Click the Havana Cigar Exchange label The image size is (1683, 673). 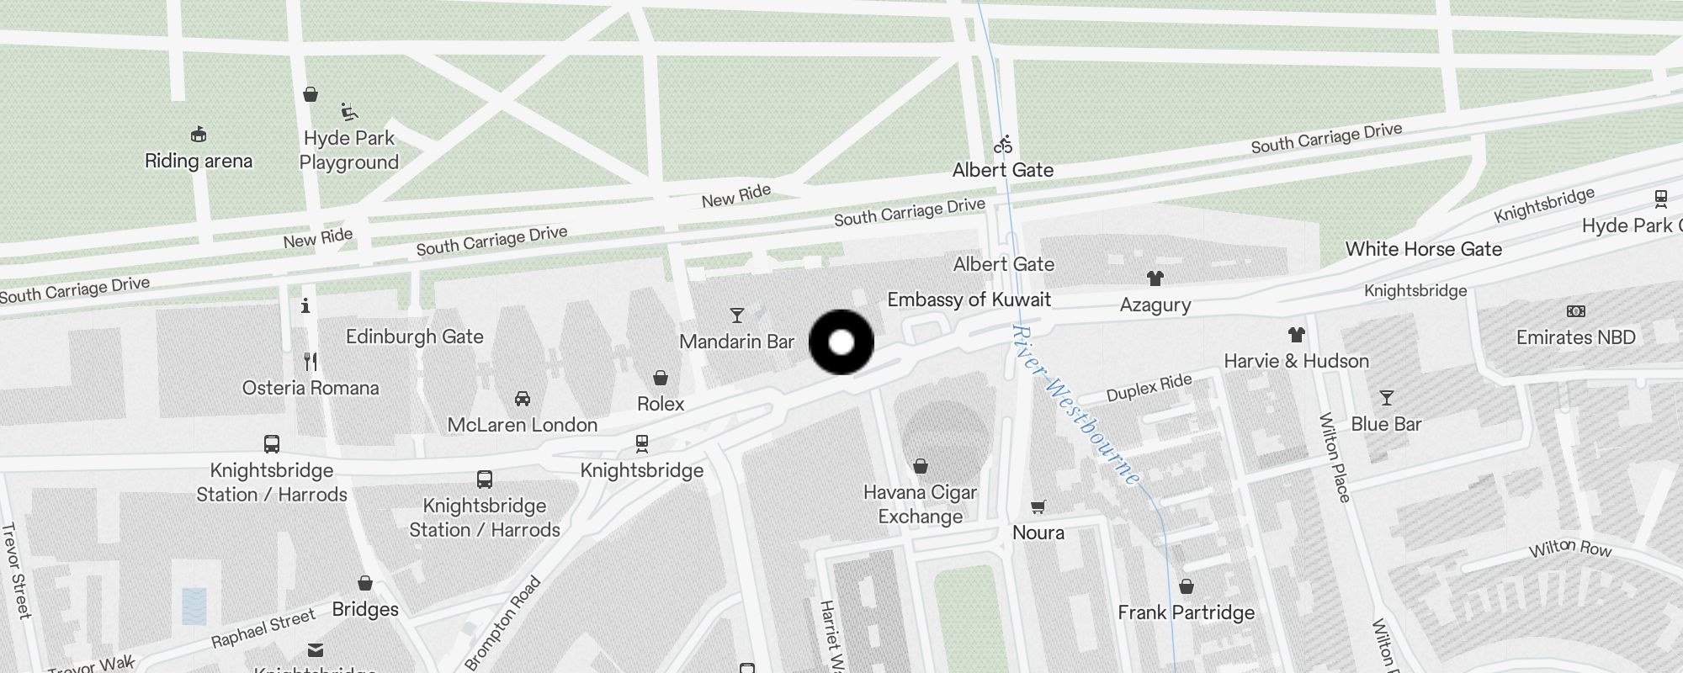pyautogui.click(x=921, y=504)
